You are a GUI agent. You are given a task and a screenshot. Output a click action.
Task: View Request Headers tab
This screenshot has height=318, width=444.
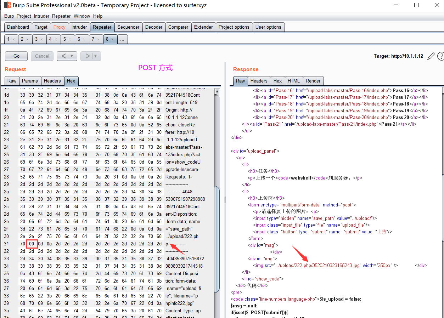coord(52,81)
